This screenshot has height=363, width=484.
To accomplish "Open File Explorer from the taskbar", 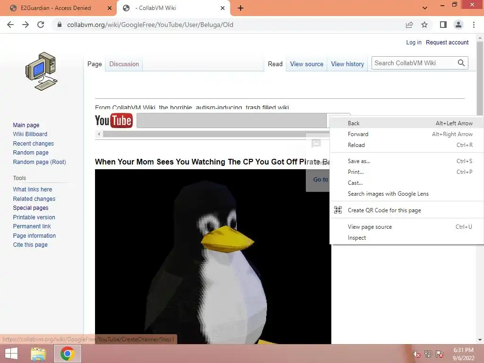I will 38,354.
